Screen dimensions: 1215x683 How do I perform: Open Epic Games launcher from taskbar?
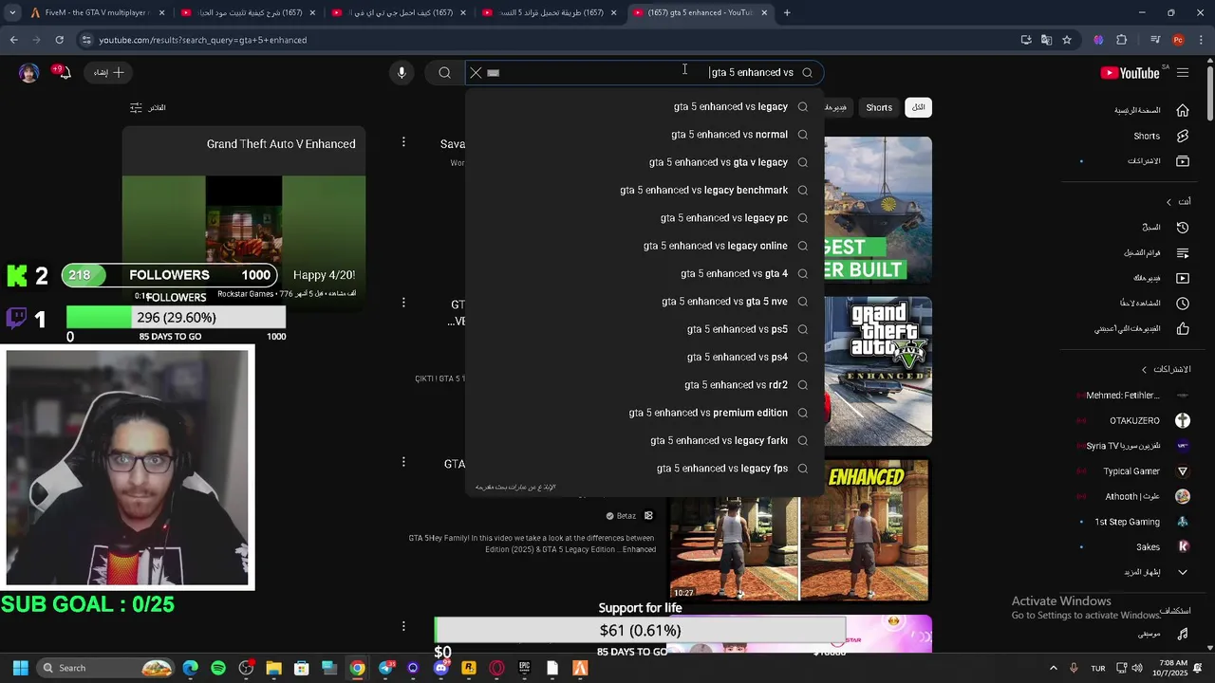tap(524, 668)
